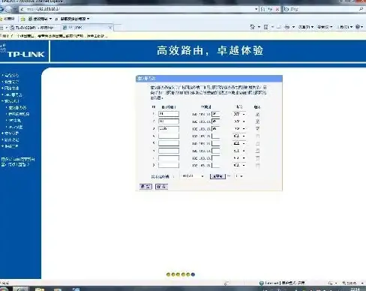The width and height of the screenshot is (366, 291).
Task: Click the browser Forward arrow button
Action: tap(8, 9)
